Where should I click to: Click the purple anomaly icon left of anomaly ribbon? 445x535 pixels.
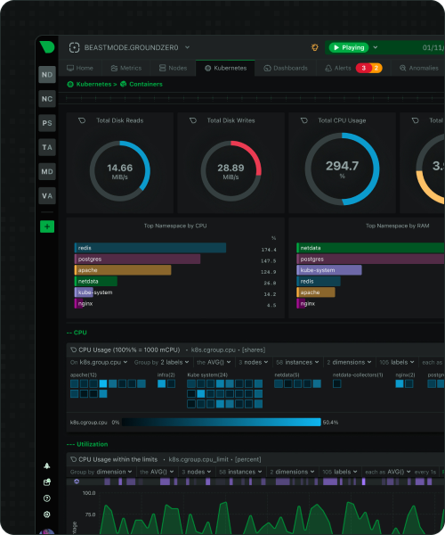point(77,481)
